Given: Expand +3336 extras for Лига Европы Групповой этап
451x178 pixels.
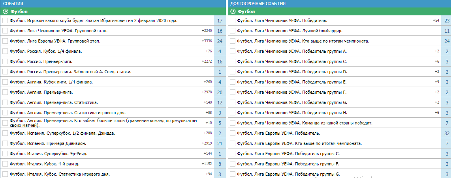Looking at the screenshot, I should pyautogui.click(x=207, y=41).
